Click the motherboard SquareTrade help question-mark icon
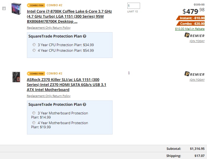Viewport: 207px width, 159px height. pyautogui.click(x=84, y=105)
